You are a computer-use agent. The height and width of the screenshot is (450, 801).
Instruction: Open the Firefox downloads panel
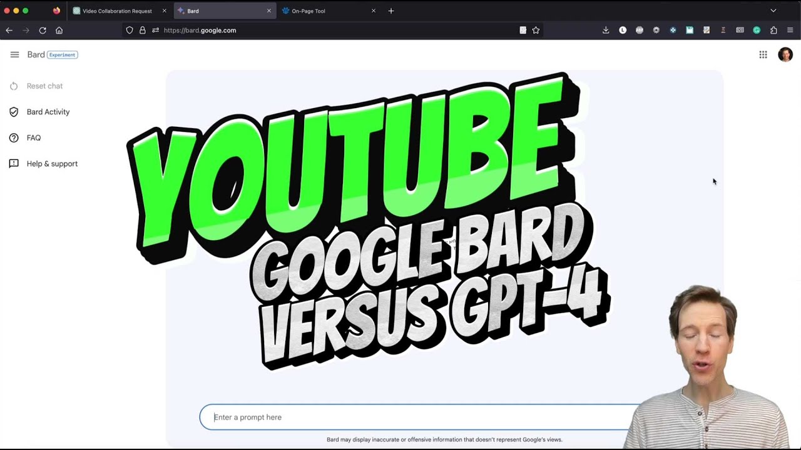[x=606, y=30]
